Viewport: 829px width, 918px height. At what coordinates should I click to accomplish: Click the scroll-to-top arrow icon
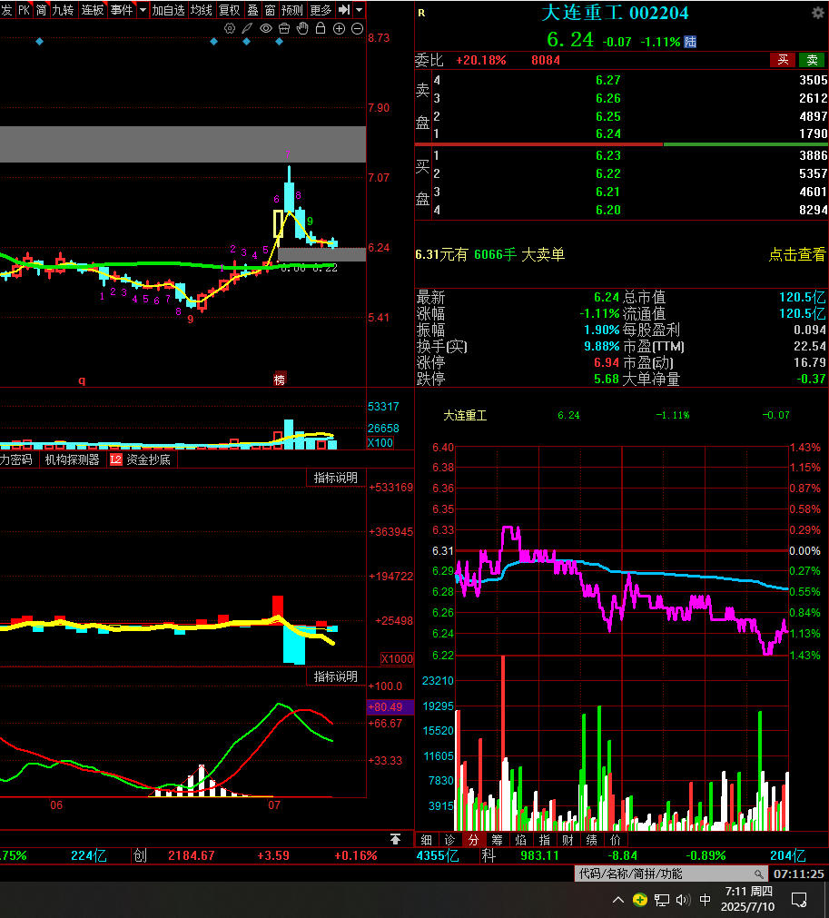[395, 839]
